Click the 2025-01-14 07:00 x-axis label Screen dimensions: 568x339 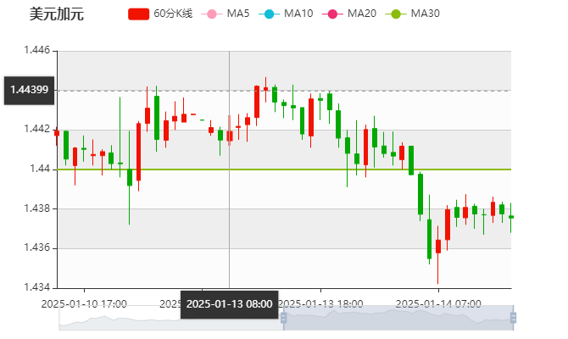(x=439, y=303)
